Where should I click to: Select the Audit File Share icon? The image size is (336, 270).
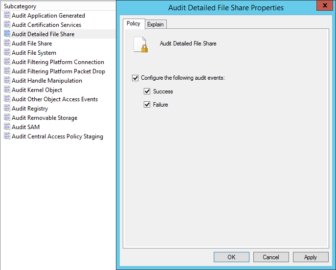7,43
